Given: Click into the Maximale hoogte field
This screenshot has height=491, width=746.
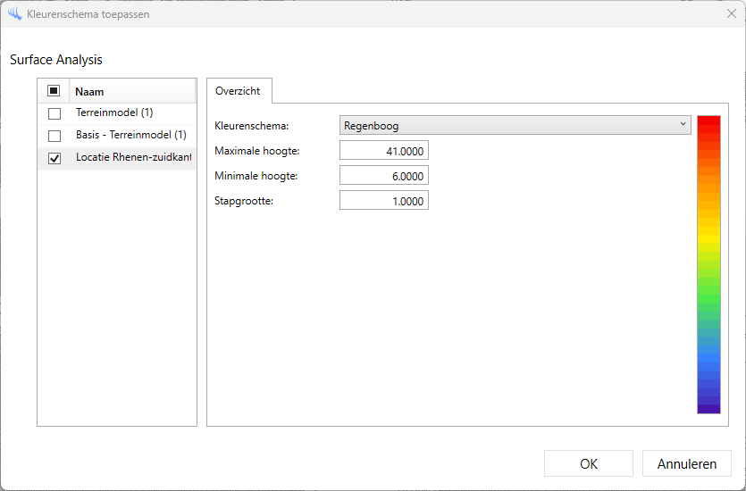Looking at the screenshot, I should coord(384,151).
